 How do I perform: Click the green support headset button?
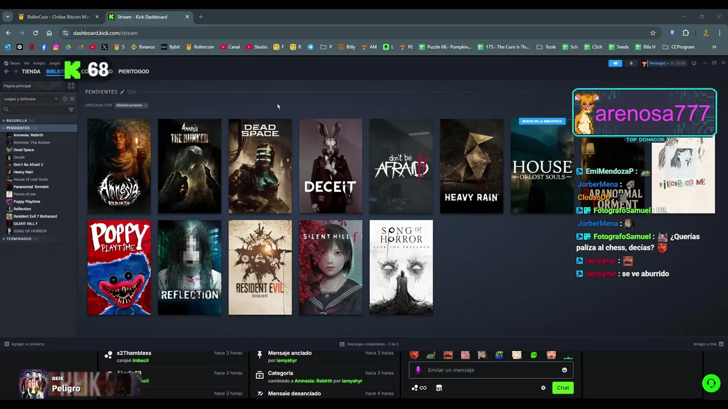[711, 383]
